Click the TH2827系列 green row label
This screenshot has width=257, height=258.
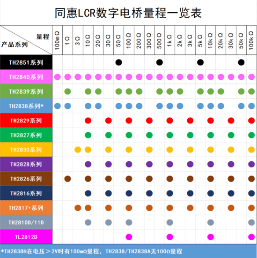pyautogui.click(x=26, y=135)
